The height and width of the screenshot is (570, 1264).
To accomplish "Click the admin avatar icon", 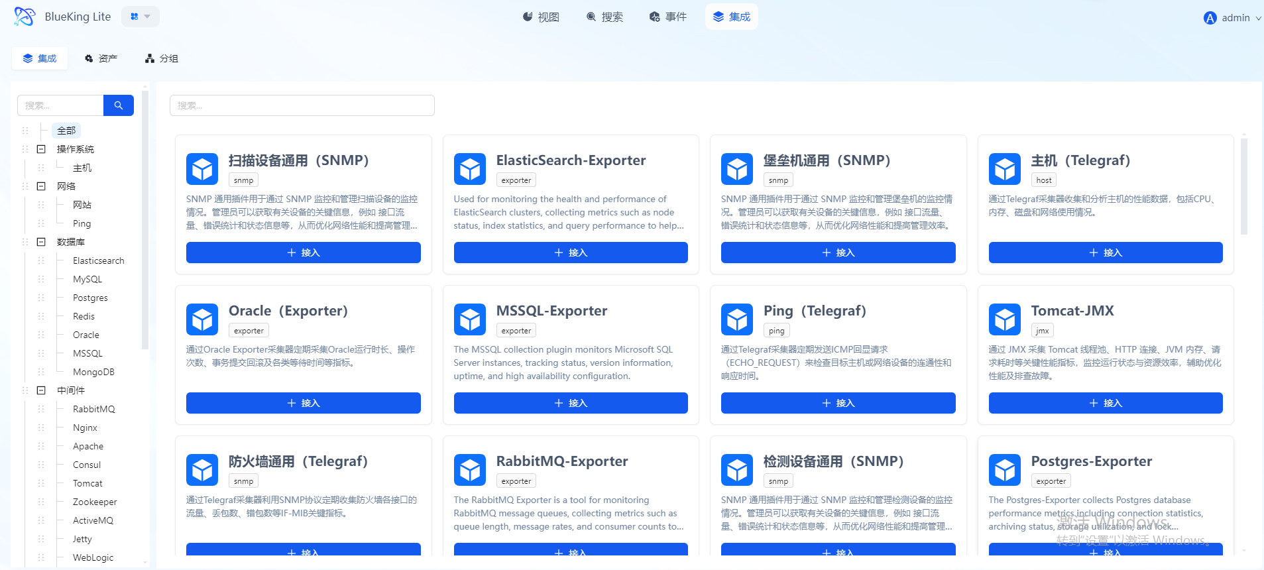I will 1210,18.
